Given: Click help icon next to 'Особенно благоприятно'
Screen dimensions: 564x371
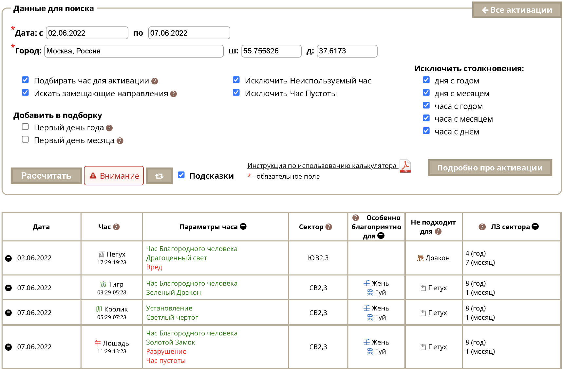Looking at the screenshot, I should tap(356, 218).
